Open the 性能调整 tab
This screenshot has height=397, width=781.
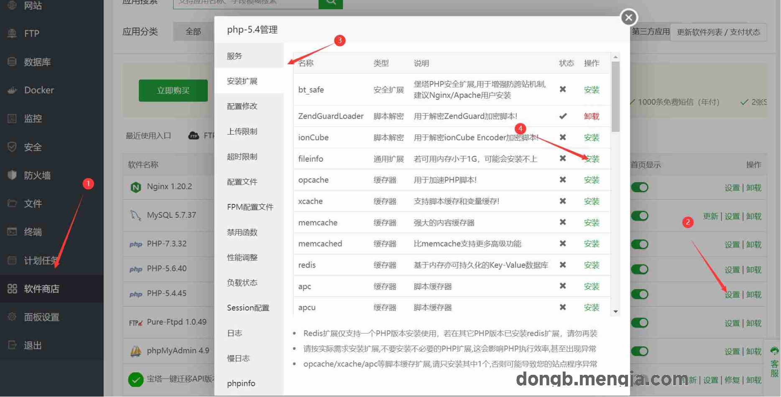[249, 257]
